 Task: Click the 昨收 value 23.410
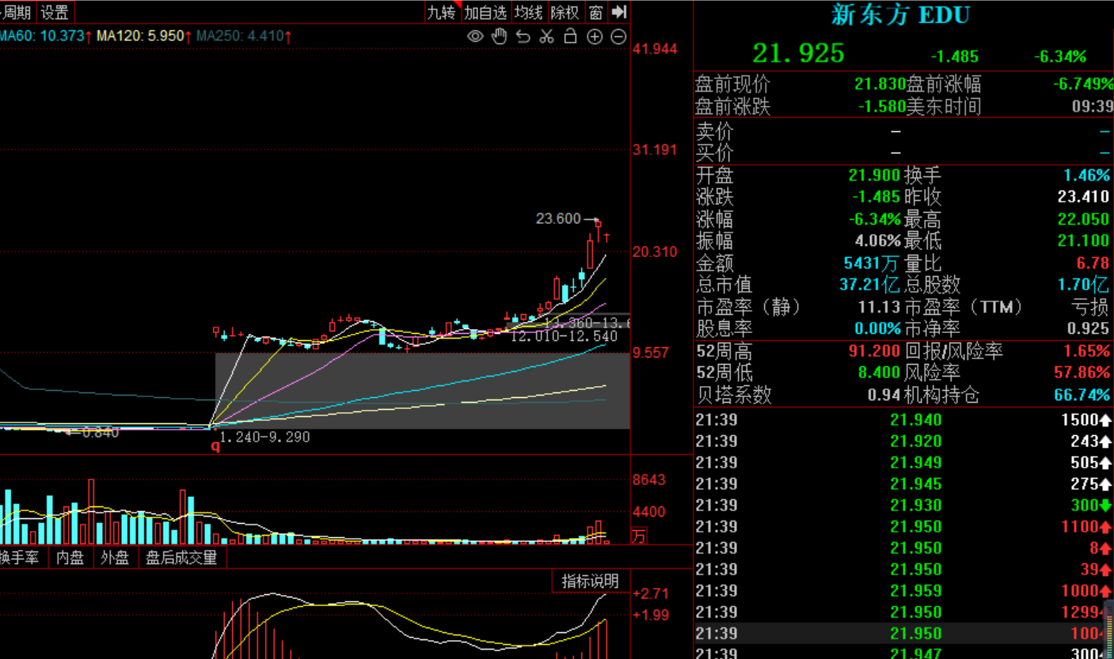(1083, 197)
